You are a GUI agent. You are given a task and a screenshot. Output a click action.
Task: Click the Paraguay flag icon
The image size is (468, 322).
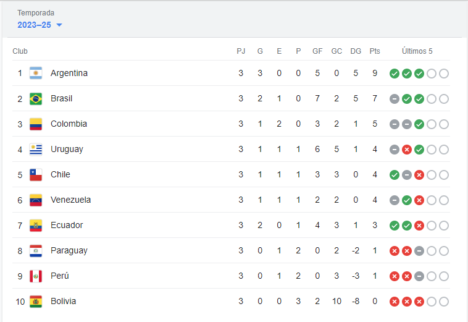pyautogui.click(x=36, y=251)
